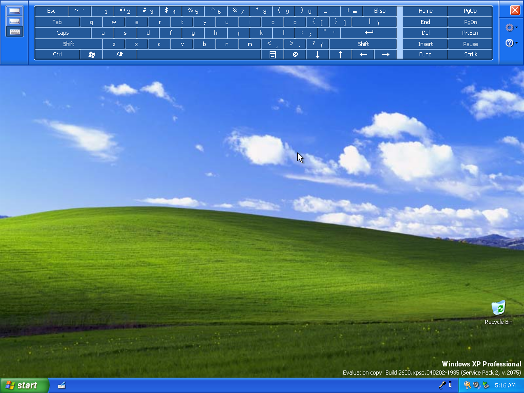This screenshot has width=524, height=393.
Task: Tap the : ; semicolon key
Action: pyautogui.click(x=306, y=33)
